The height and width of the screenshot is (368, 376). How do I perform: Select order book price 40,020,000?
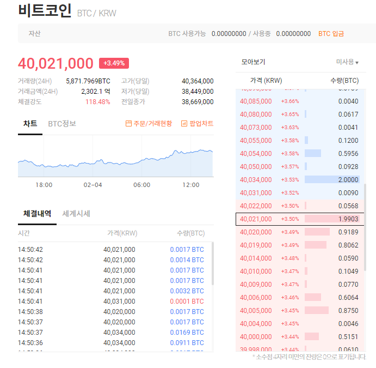click(x=256, y=232)
